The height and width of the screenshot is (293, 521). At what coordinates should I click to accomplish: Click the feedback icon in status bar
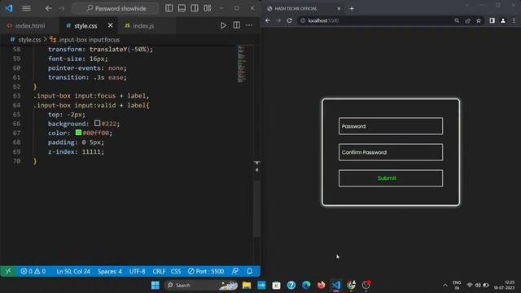235,271
